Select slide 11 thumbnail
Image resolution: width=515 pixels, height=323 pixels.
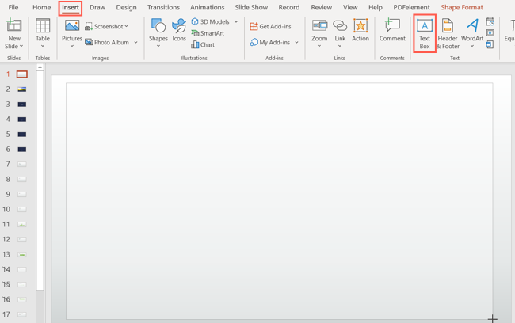(x=22, y=225)
